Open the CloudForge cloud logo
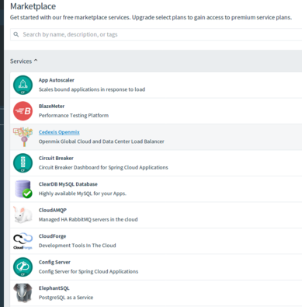 point(23,241)
